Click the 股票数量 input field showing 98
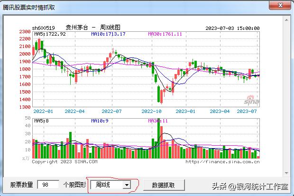The height and width of the screenshot is (196, 294). tap(48, 185)
